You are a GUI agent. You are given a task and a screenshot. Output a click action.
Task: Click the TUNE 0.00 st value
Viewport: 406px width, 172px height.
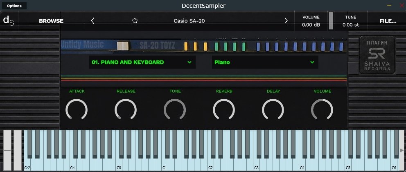[351, 25]
